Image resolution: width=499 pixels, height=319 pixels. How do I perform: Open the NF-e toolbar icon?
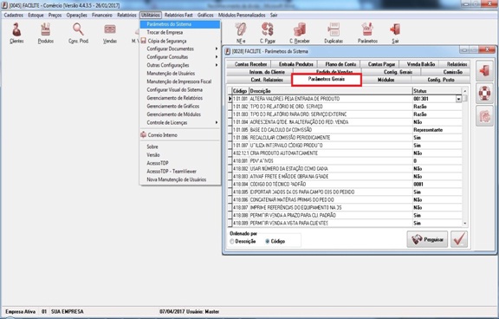coord(241,33)
